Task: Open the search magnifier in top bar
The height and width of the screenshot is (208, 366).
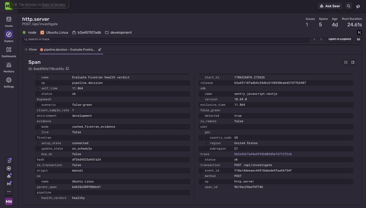Action: [349, 6]
